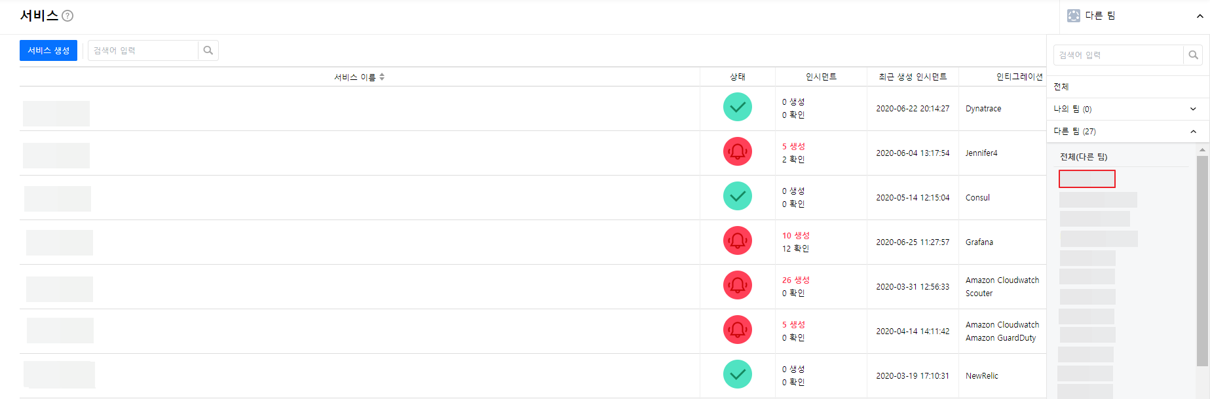Collapse the 다른 팀 team selector at top
This screenshot has height=399, width=1210.
[x=1200, y=16]
